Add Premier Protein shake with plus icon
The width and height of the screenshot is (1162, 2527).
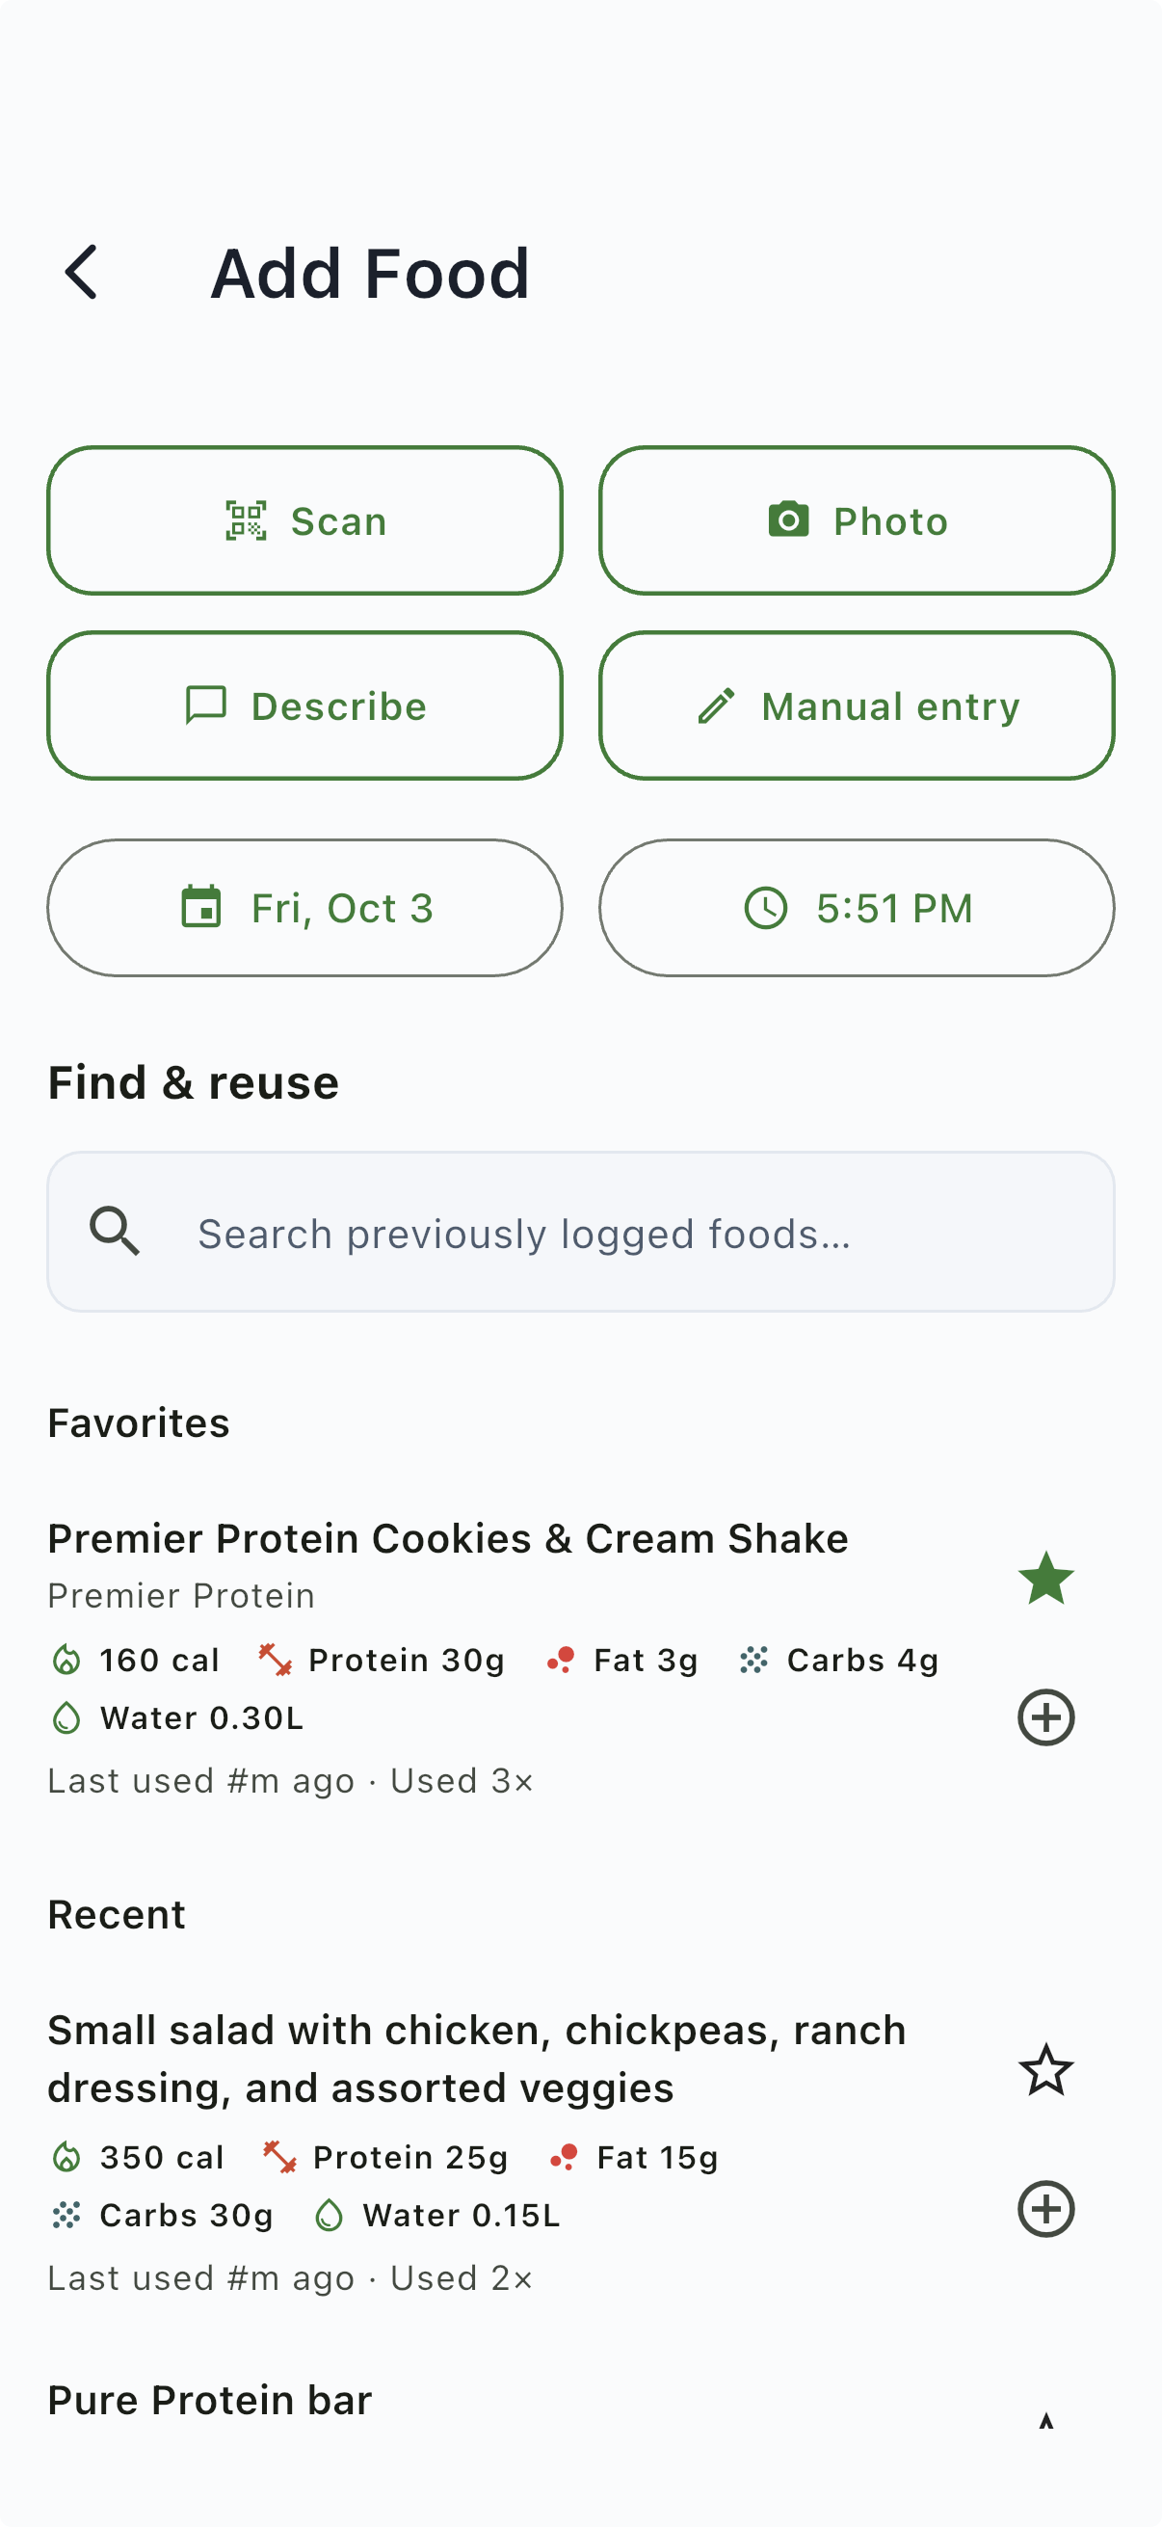coord(1046,1716)
